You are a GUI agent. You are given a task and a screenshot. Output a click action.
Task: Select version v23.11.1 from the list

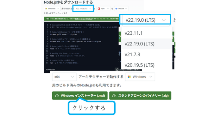point(147,33)
